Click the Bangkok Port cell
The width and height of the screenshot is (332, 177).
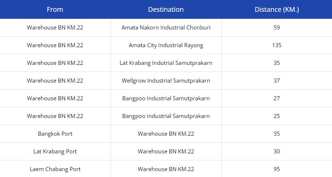tap(55, 134)
